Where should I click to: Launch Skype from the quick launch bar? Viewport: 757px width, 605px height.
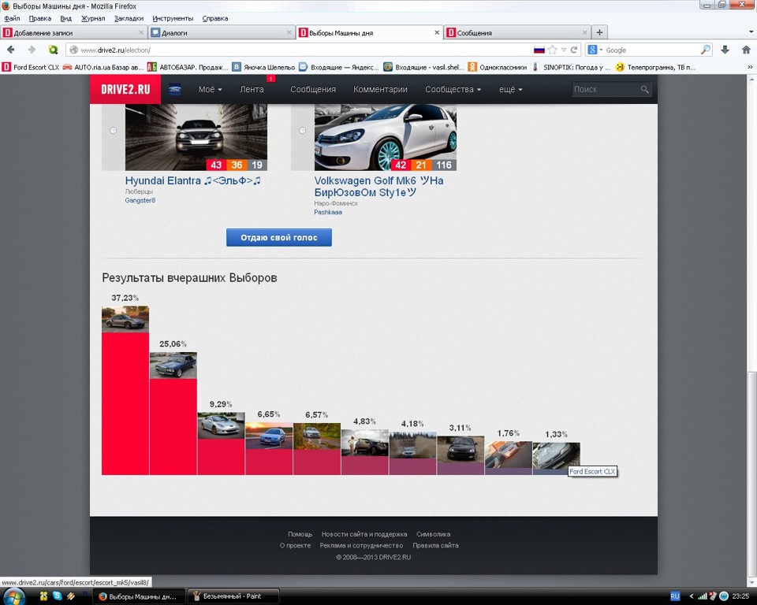[57, 596]
